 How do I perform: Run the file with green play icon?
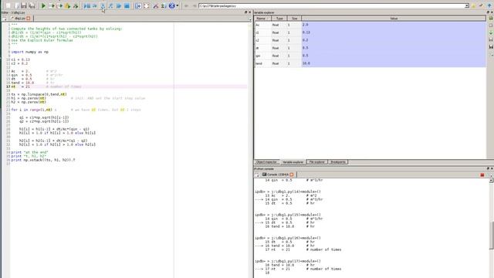43,5
